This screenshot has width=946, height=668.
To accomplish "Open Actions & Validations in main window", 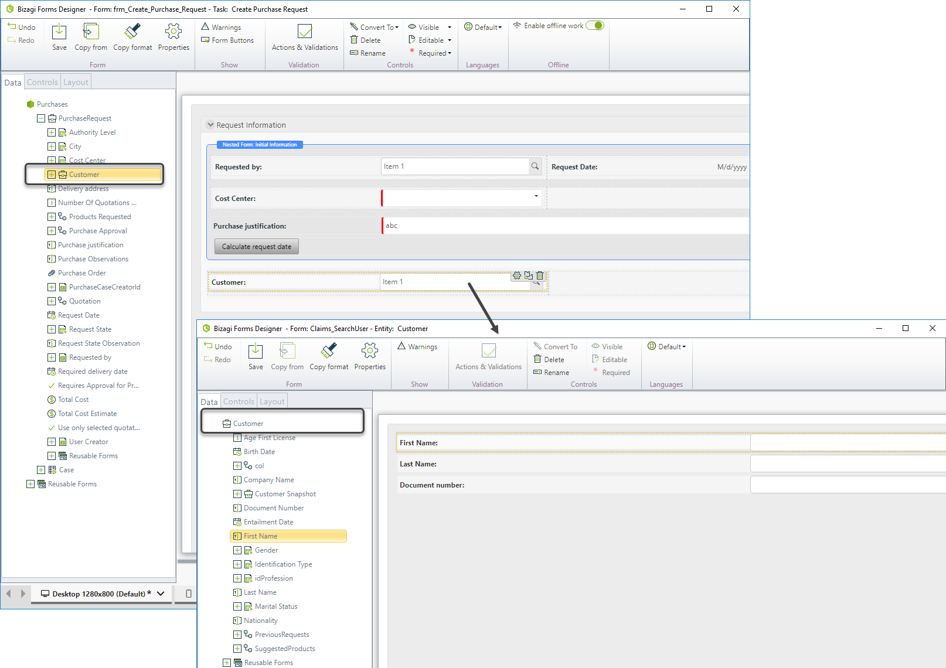I will 305,37.
